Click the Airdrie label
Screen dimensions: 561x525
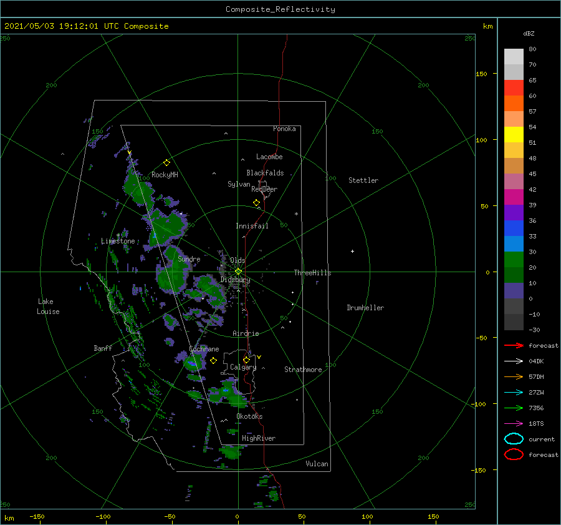coord(246,333)
